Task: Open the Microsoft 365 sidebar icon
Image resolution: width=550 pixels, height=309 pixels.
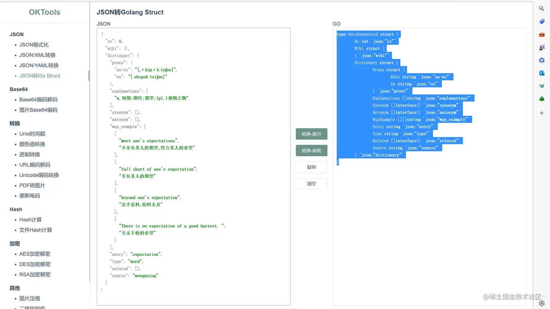Action: (542, 60)
